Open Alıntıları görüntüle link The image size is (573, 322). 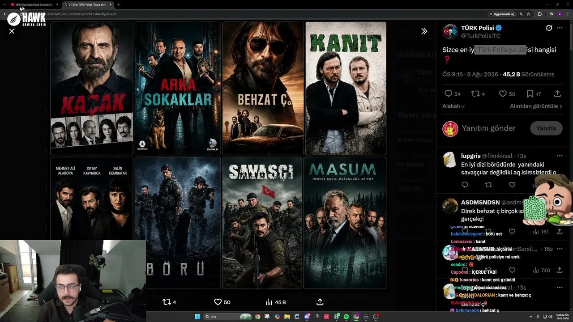coord(536,106)
